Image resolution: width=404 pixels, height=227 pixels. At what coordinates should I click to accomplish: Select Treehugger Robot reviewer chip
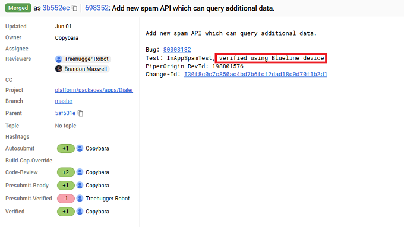(x=83, y=59)
